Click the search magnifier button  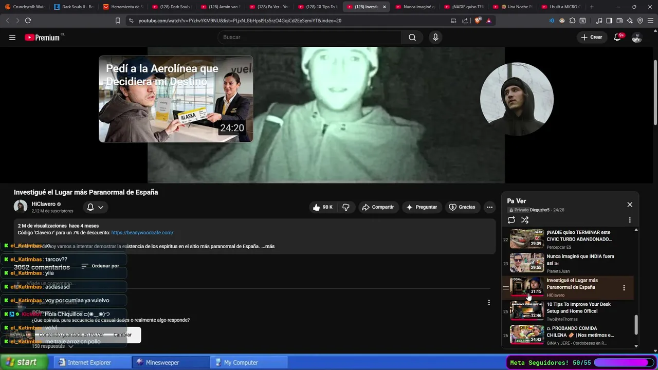[412, 37]
